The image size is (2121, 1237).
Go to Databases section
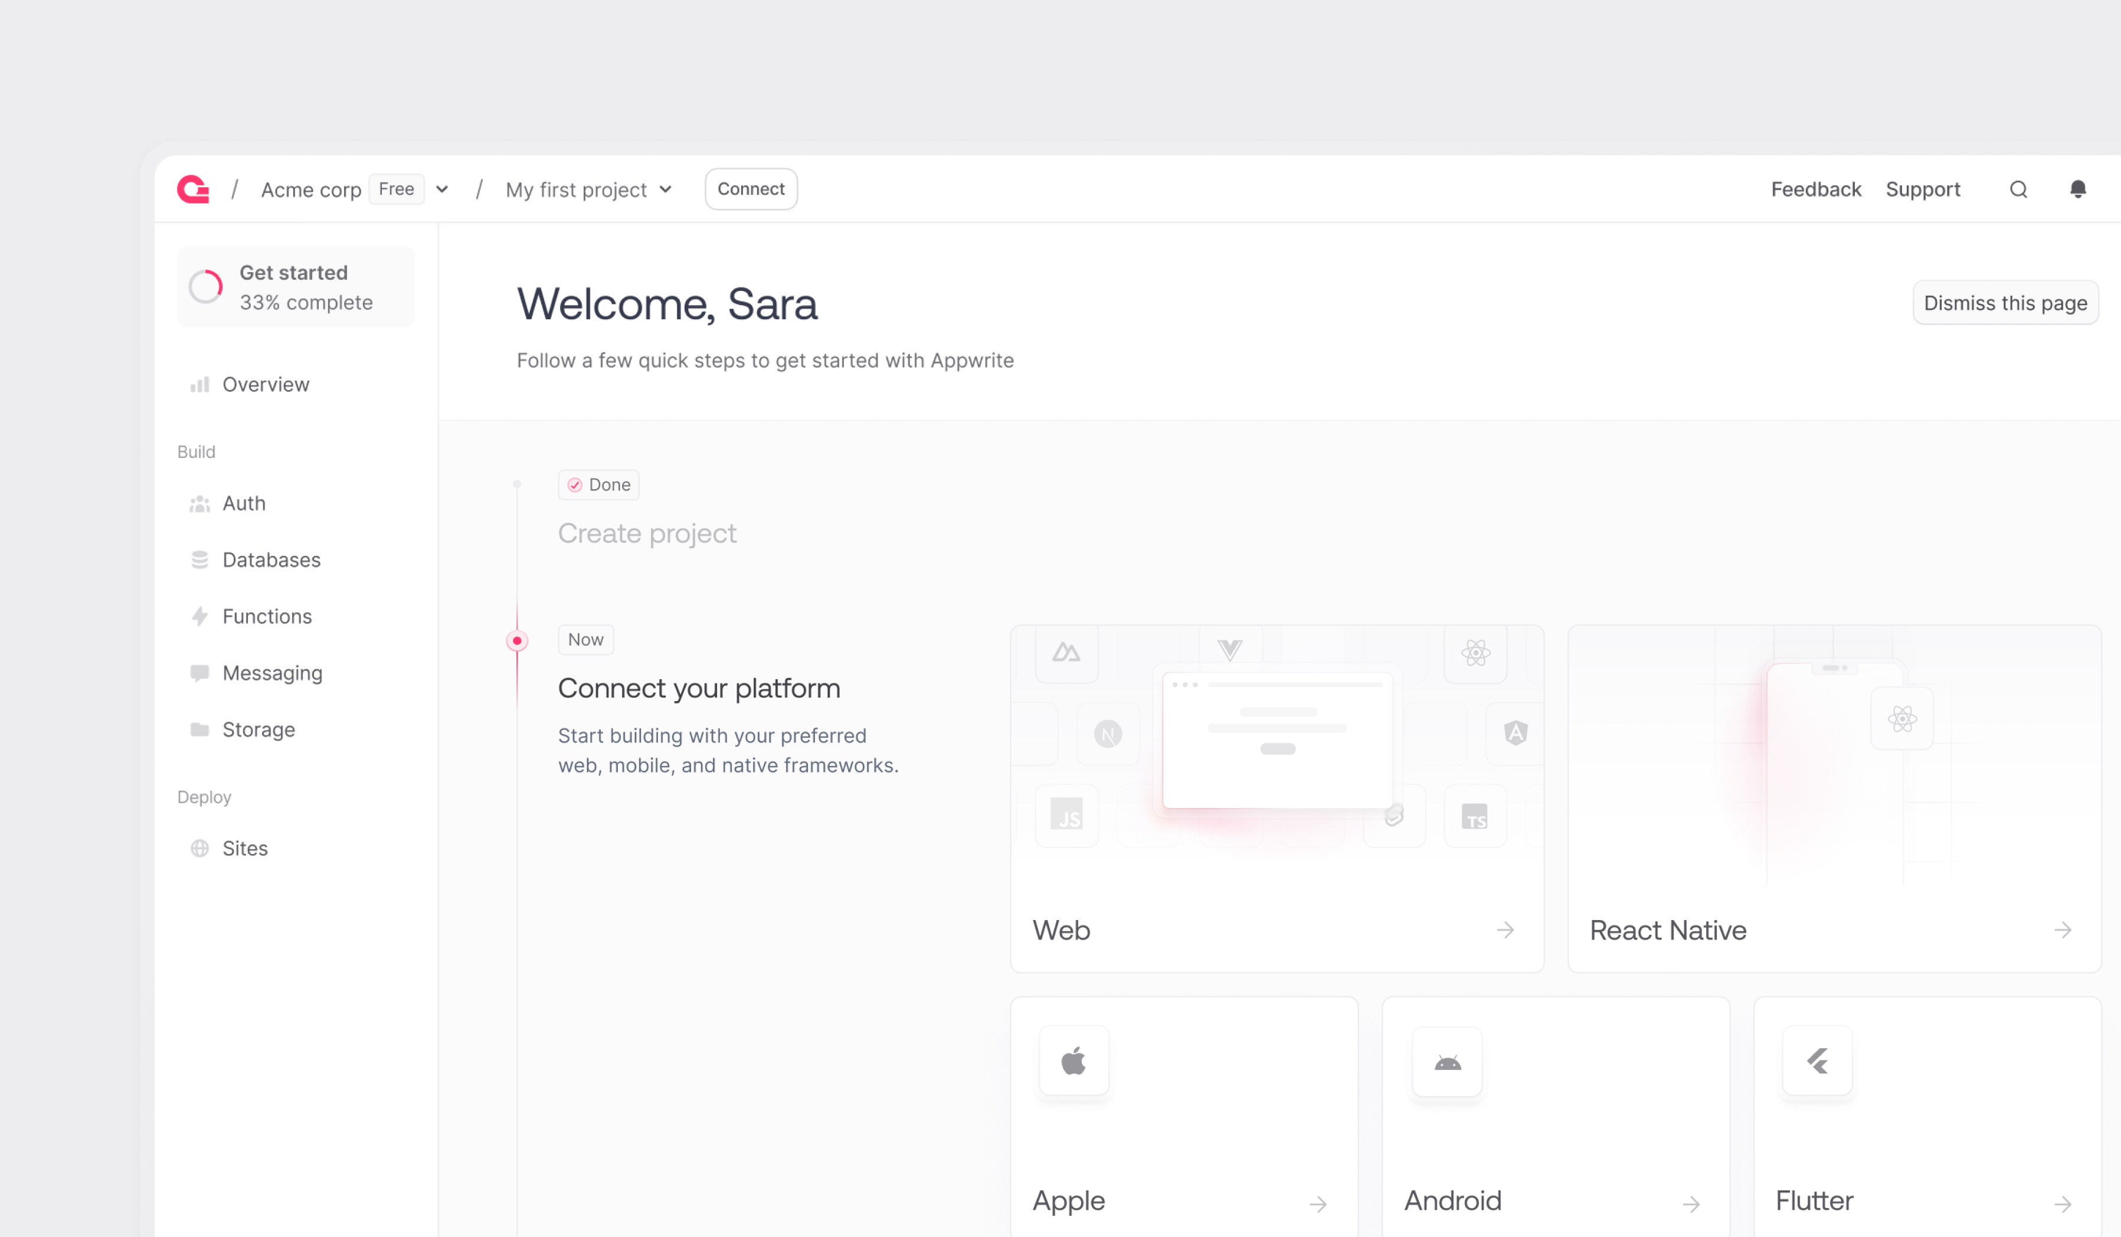pyautogui.click(x=271, y=559)
